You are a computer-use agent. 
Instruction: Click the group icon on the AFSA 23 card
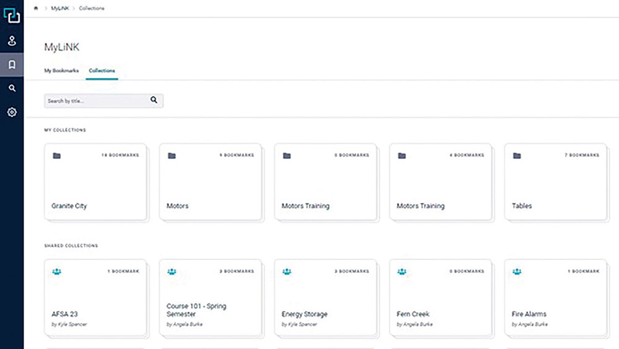pyautogui.click(x=57, y=271)
